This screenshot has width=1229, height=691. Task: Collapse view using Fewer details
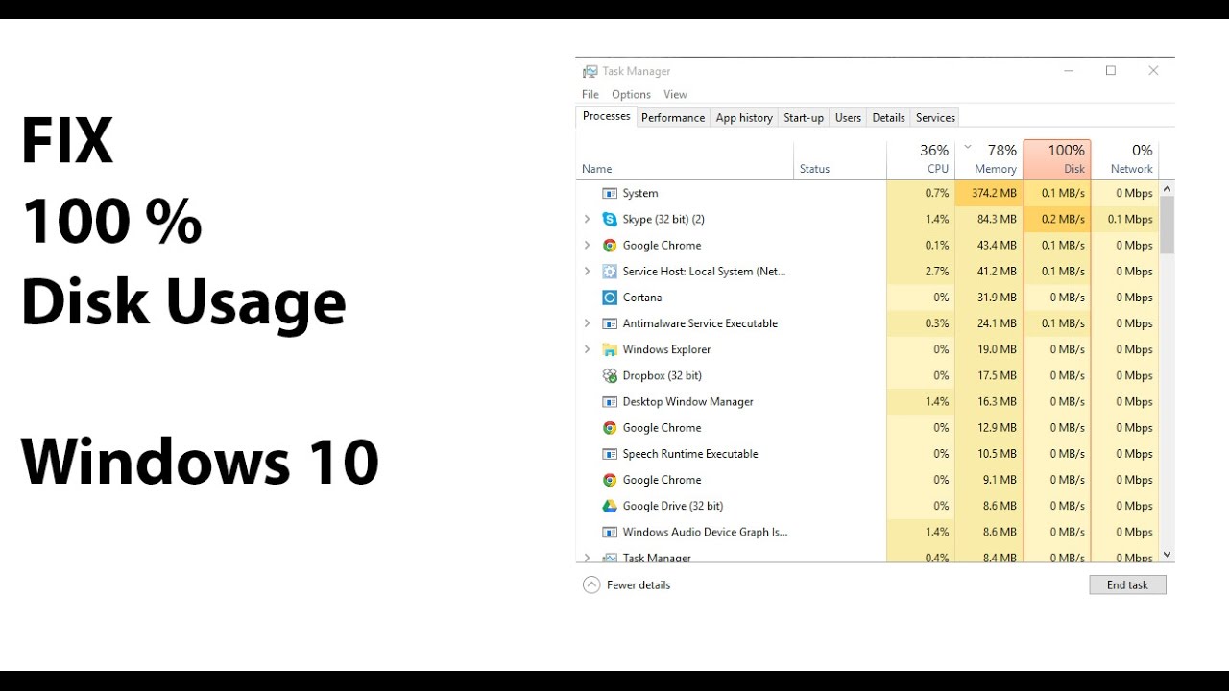coord(627,585)
